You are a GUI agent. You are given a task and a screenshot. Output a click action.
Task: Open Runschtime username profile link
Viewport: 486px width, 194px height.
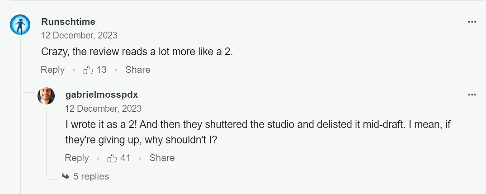pos(68,22)
